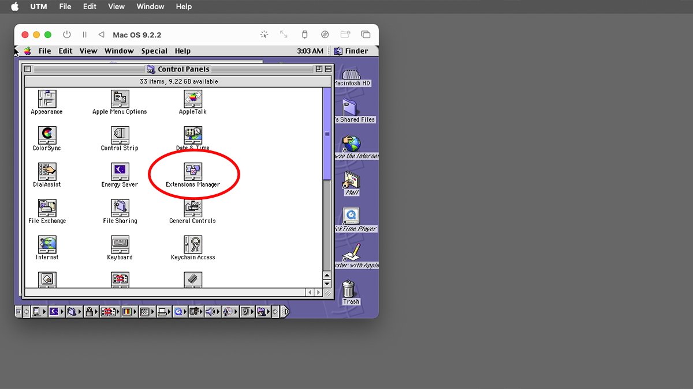Click the UTM USB devices icon
Image resolution: width=693 pixels, height=389 pixels.
305,35
